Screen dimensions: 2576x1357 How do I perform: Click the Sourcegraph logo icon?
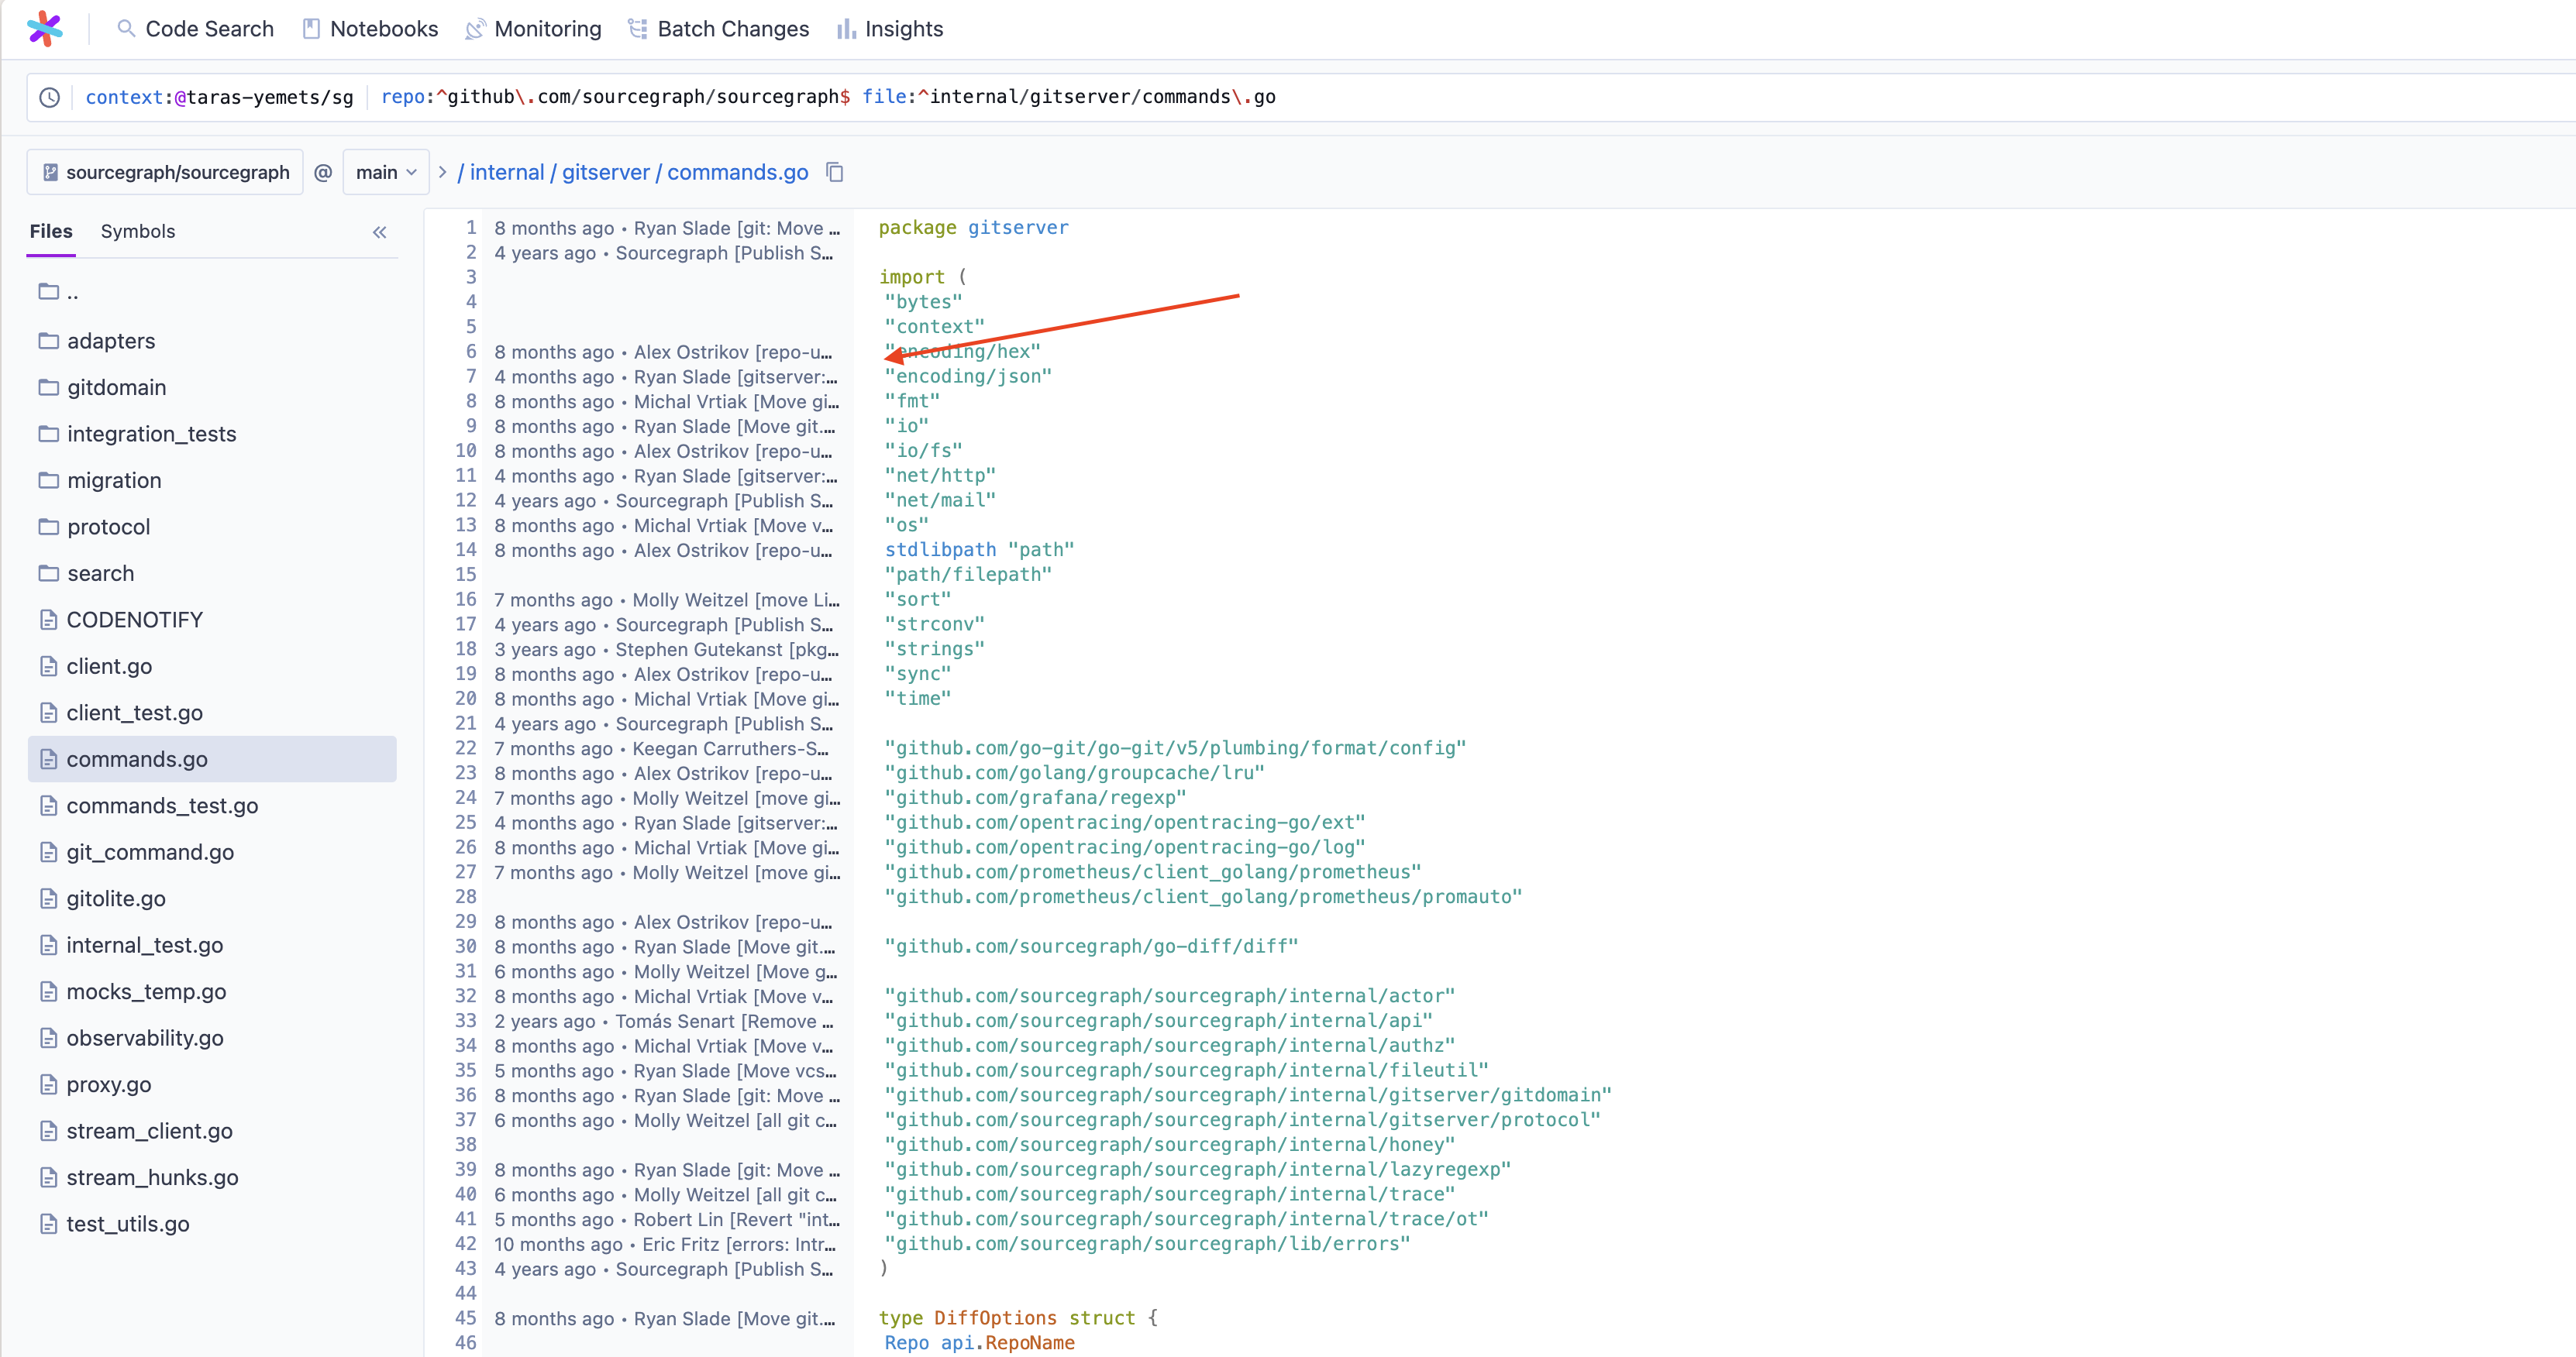point(45,28)
